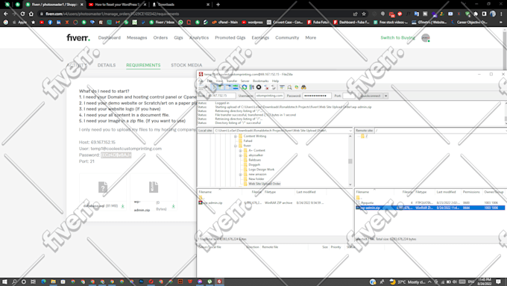Image resolution: width=507 pixels, height=286 pixels.
Task: Sort remote list by Permissions column
Action: tap(471, 192)
